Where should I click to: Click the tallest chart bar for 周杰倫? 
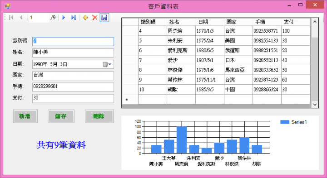coord(181,140)
